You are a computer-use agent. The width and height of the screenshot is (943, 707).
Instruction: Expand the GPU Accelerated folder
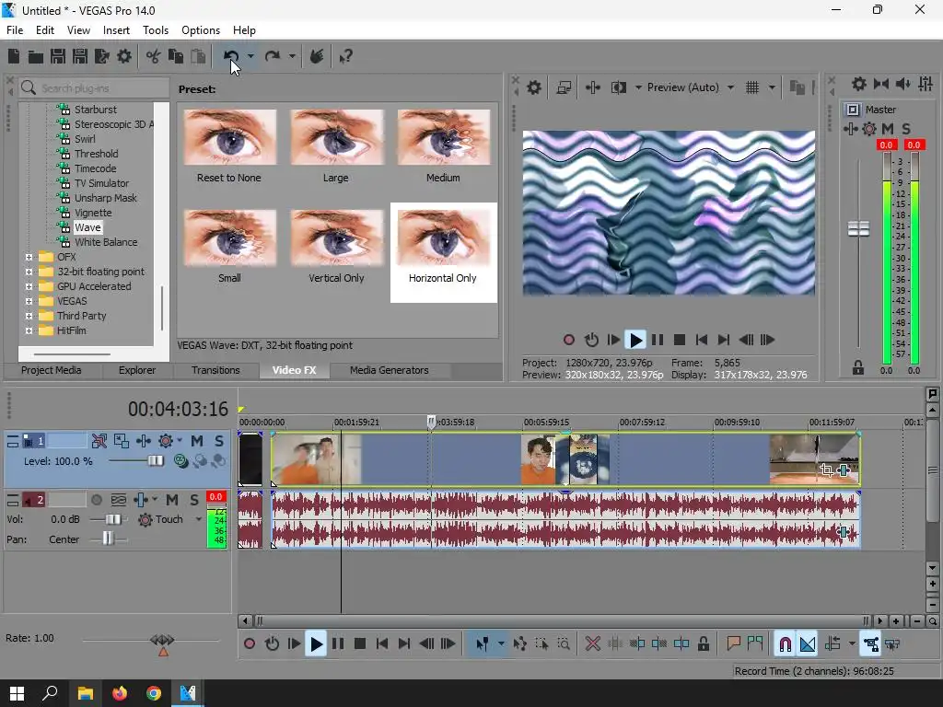tap(29, 286)
